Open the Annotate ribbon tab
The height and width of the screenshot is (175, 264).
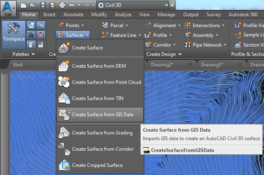73,15
